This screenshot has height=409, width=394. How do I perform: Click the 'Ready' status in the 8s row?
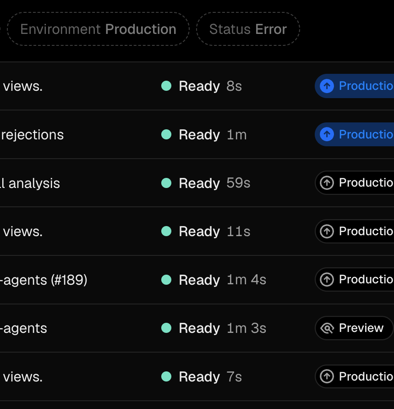pos(199,86)
